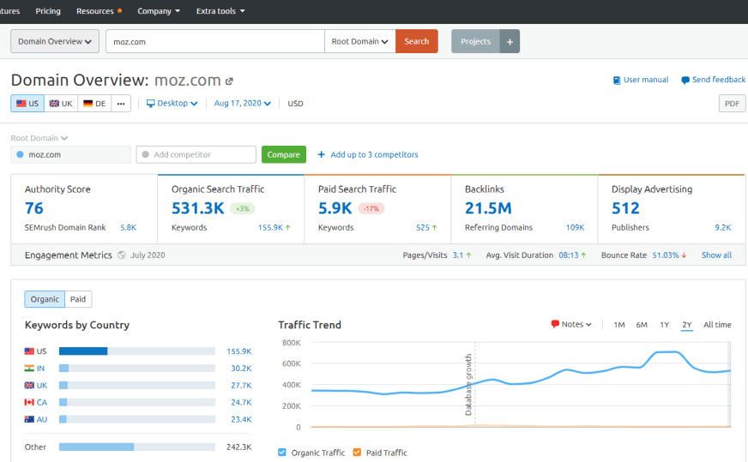Image resolution: width=748 pixels, height=462 pixels.
Task: Click the down arrow next to Bounce Rate
Action: [x=684, y=255]
